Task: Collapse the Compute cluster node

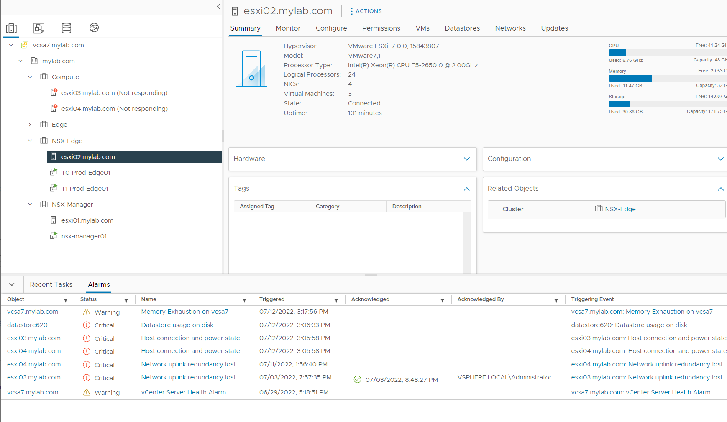Action: coord(30,77)
